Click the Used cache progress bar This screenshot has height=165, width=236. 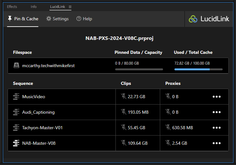tap(199, 69)
